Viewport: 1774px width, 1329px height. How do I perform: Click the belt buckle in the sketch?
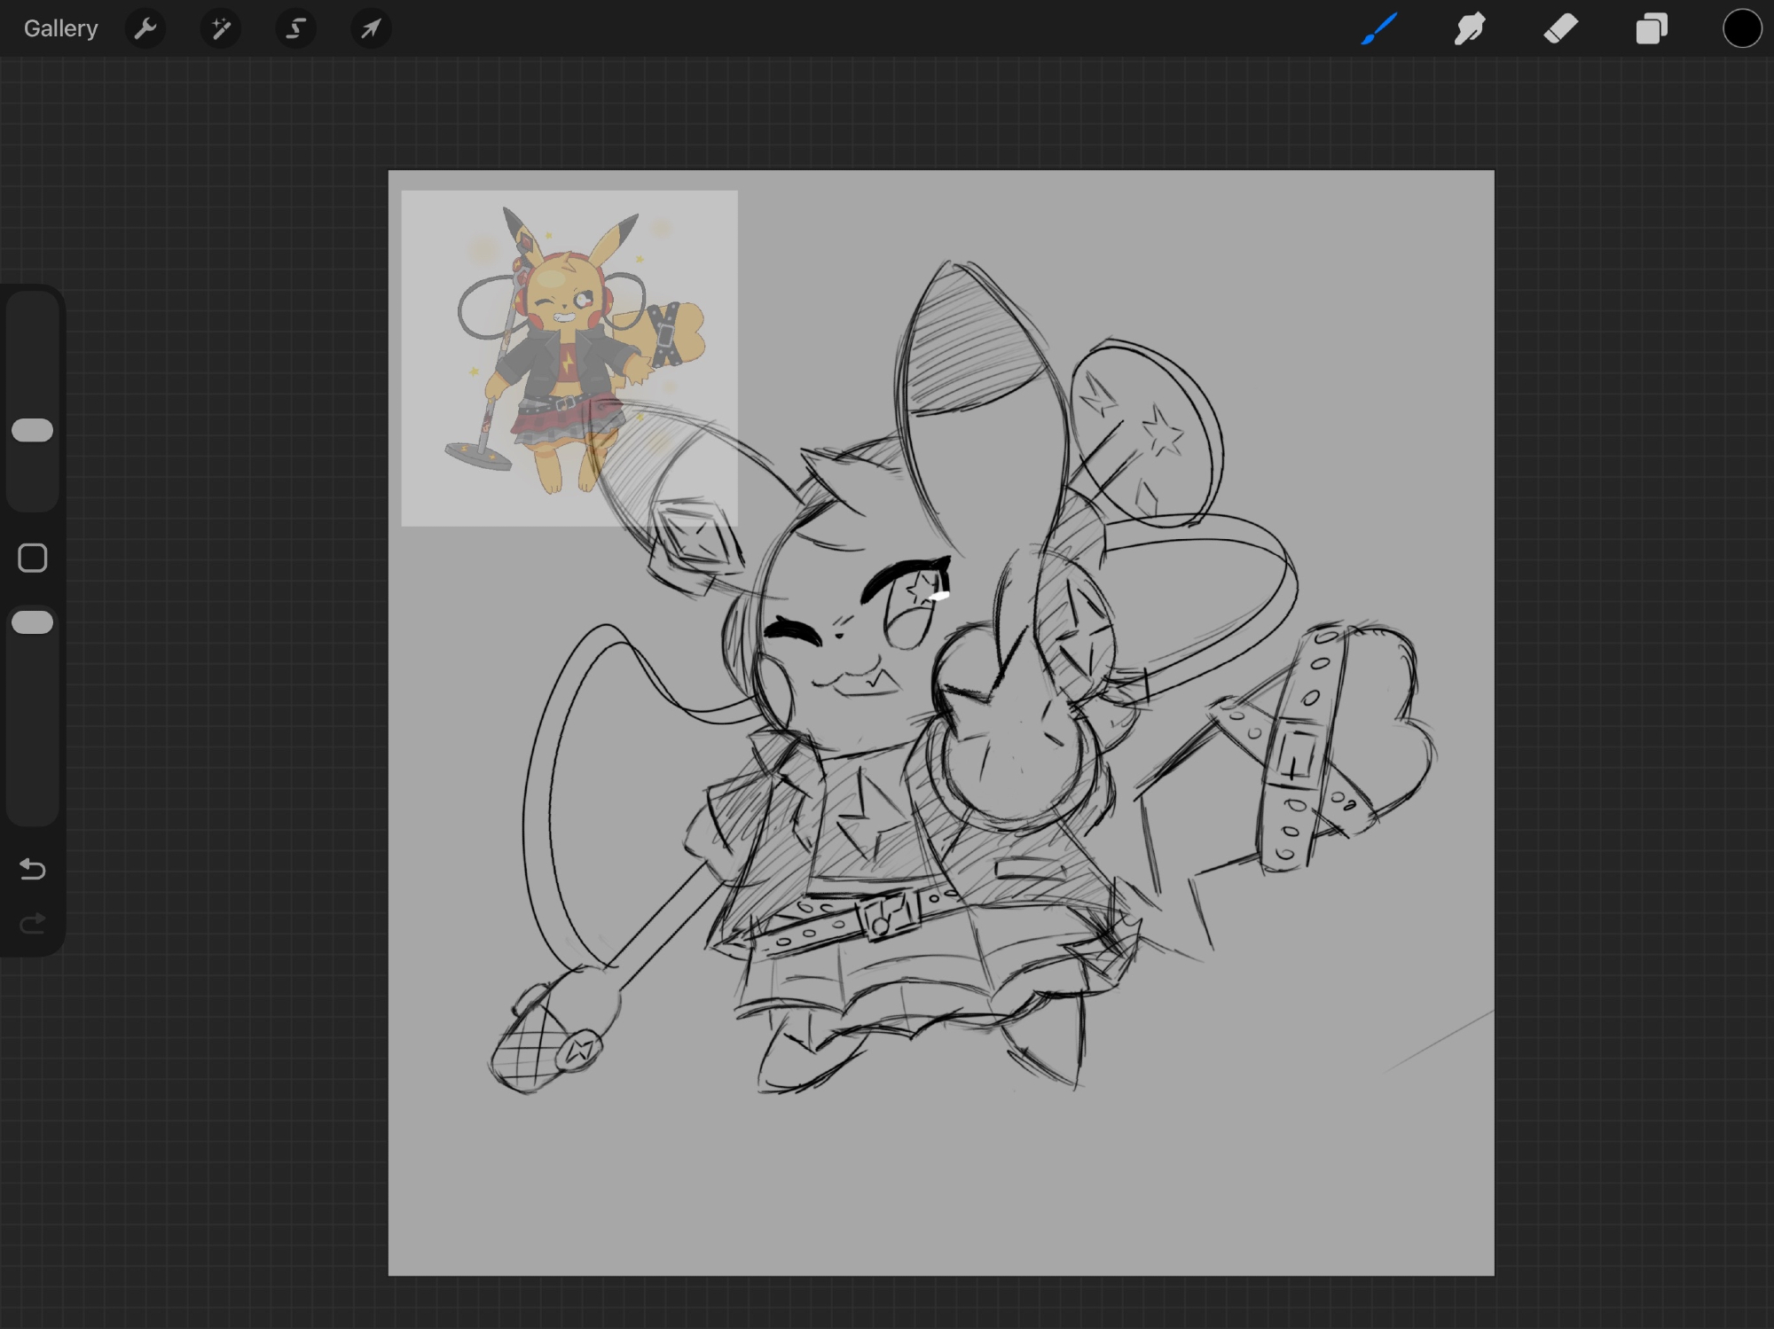[887, 916]
